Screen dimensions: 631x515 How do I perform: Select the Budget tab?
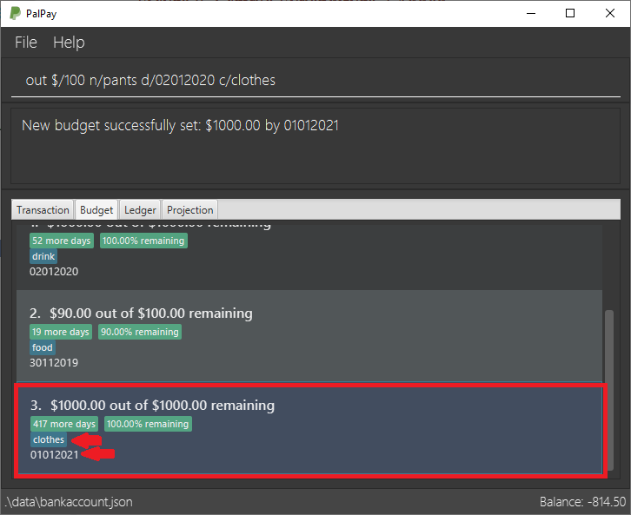click(x=96, y=210)
